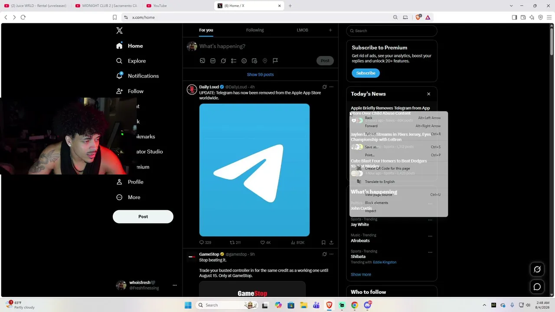Open the Explore page
The width and height of the screenshot is (555, 312).
[x=131, y=61]
